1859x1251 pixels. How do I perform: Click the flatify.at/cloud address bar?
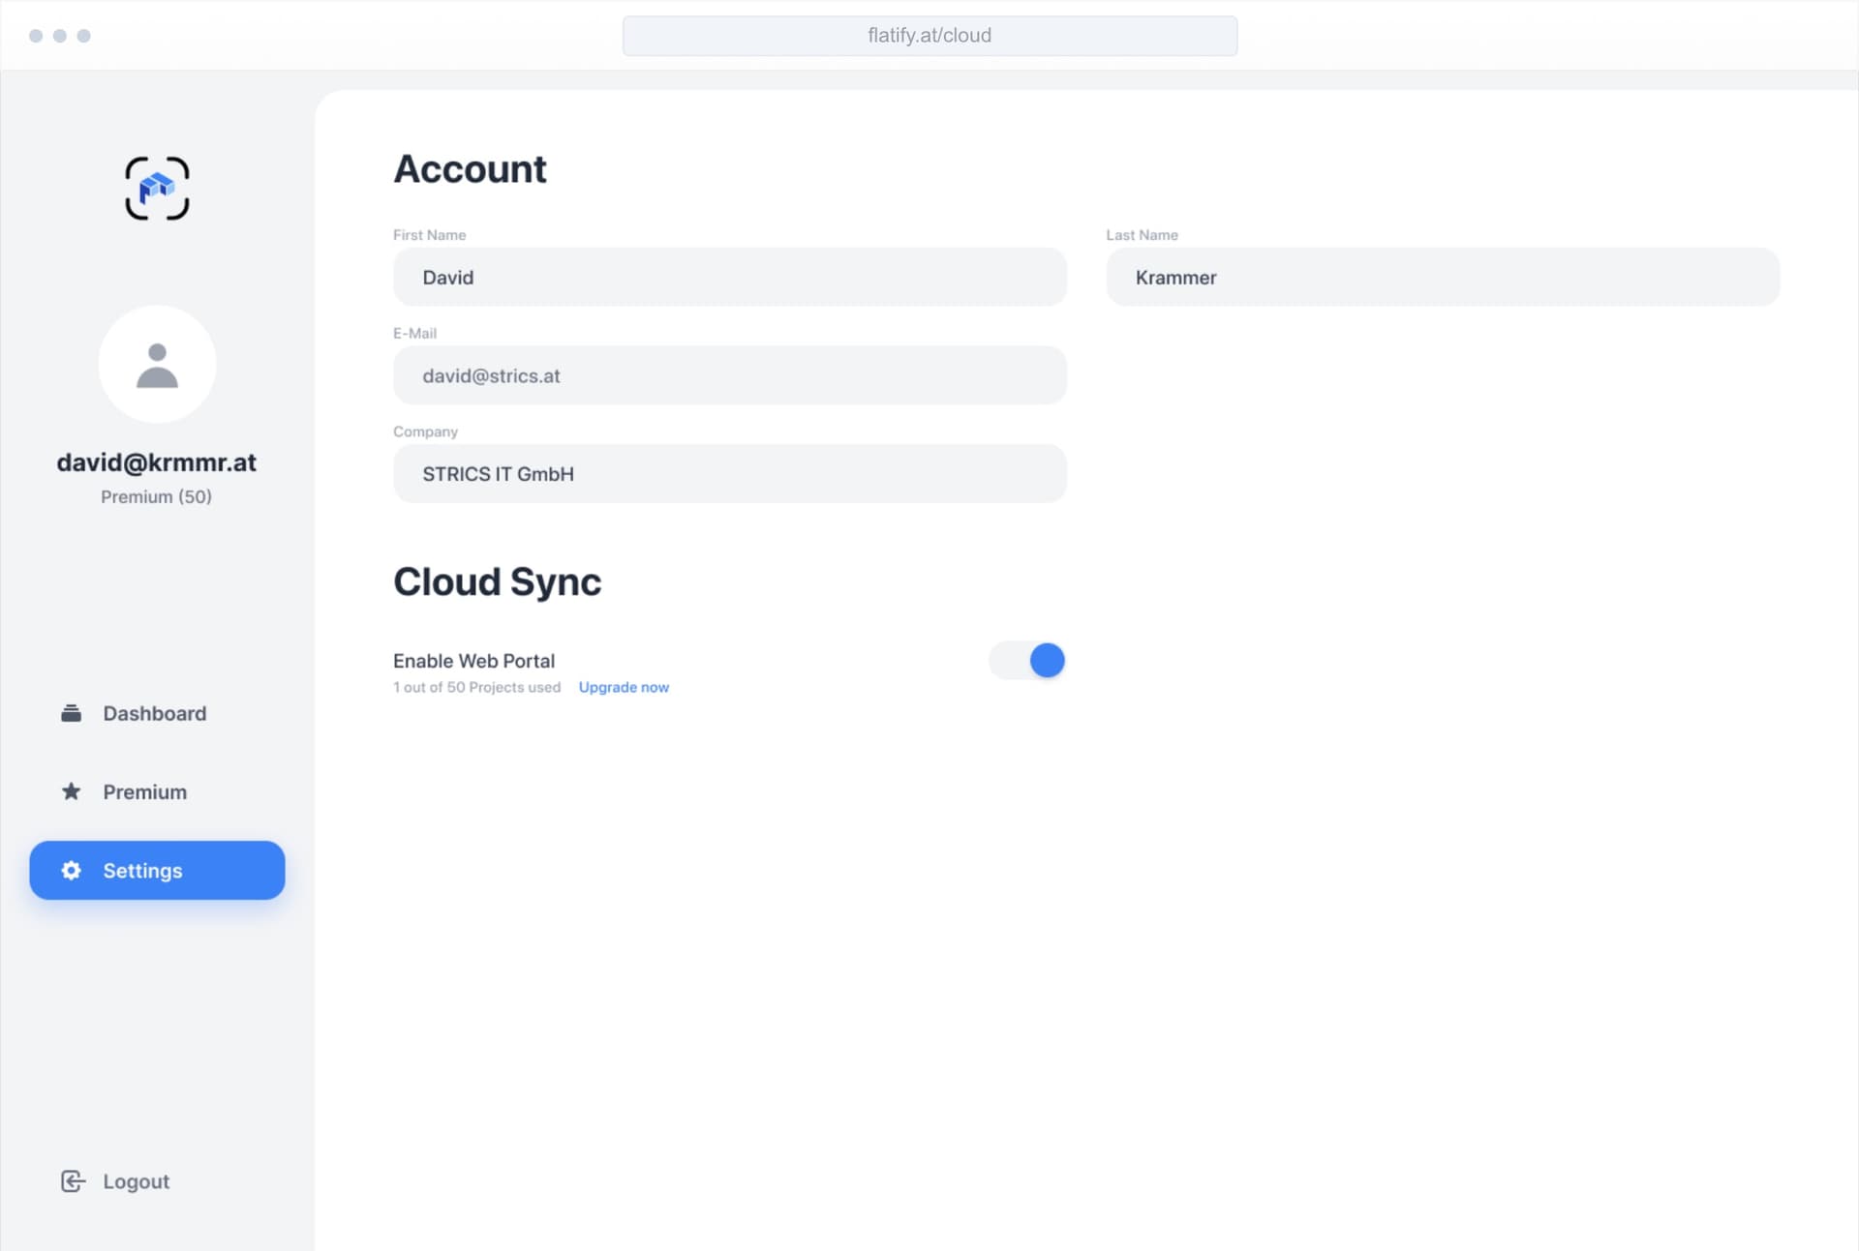tap(929, 36)
